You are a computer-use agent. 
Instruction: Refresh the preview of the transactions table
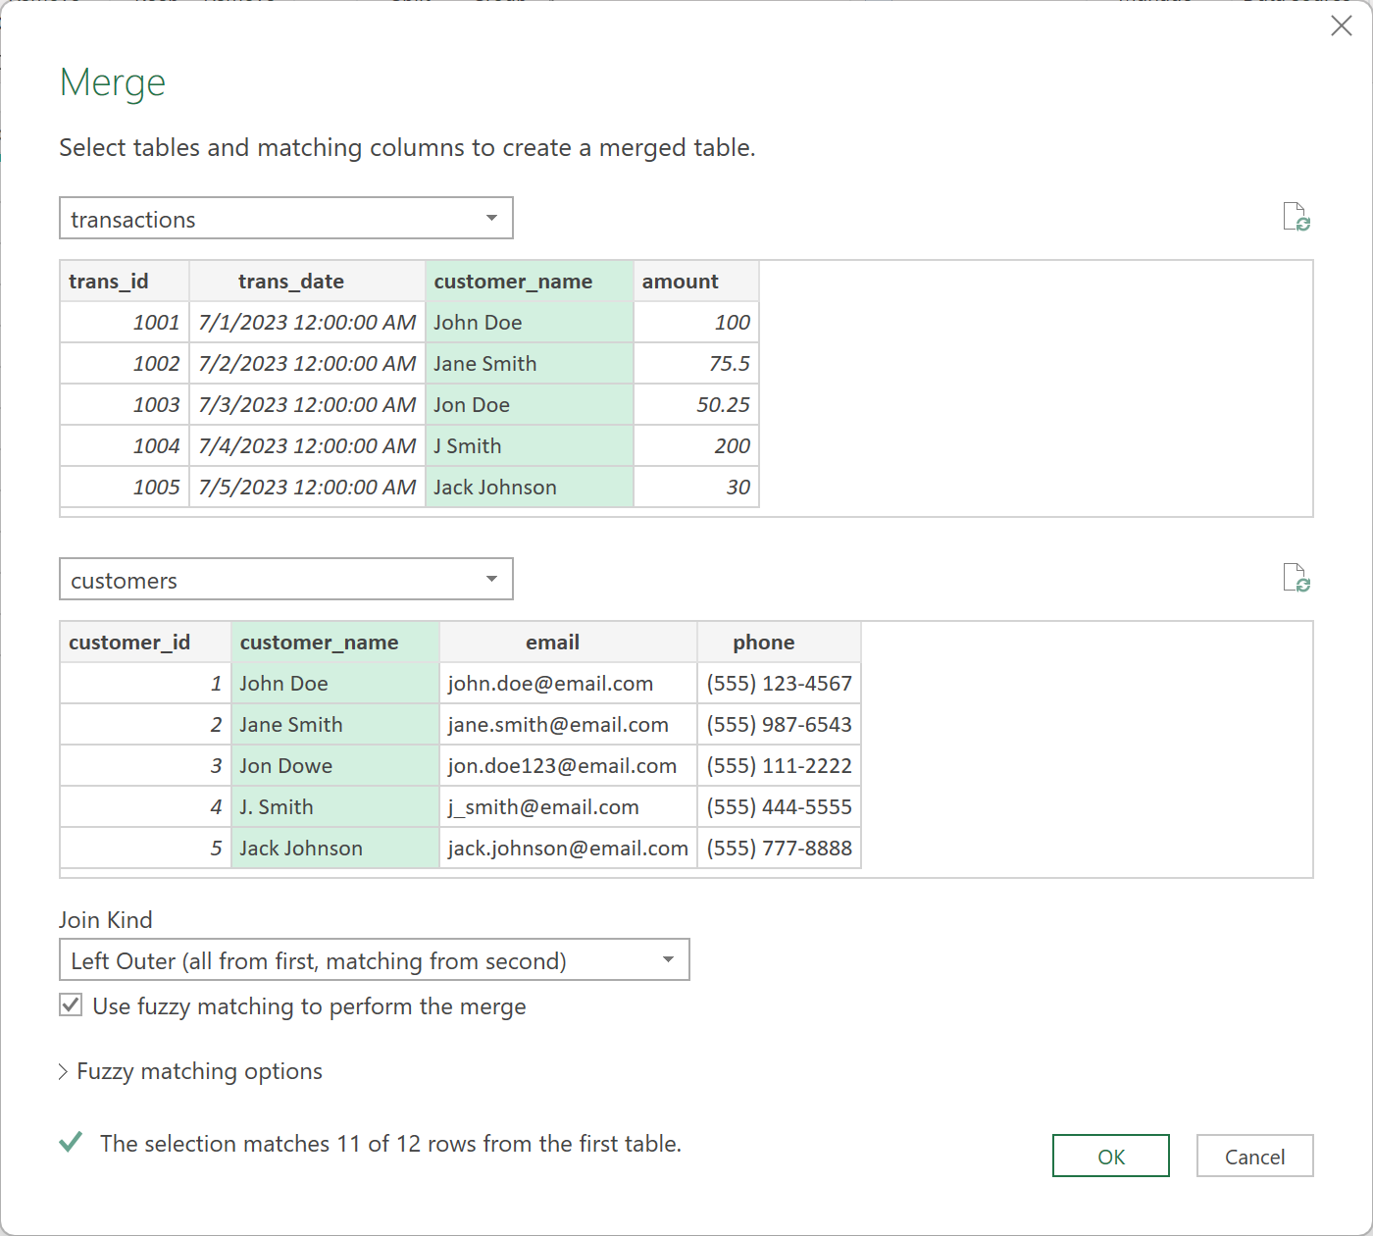(x=1297, y=218)
